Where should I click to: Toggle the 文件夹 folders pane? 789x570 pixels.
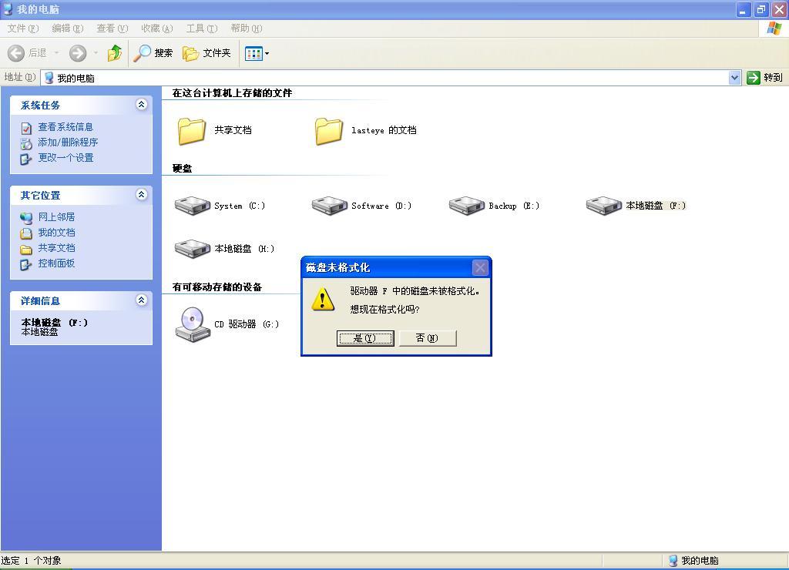pos(206,53)
